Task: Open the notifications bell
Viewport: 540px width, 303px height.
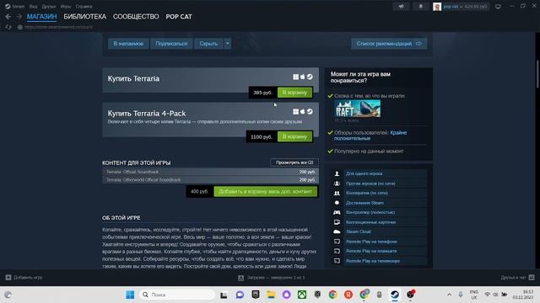Action: [x=420, y=6]
